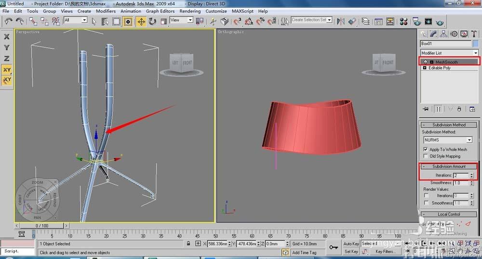Click the Undo arrow in the main toolbar
Viewport: 482px width, 259px height.
pos(8,21)
